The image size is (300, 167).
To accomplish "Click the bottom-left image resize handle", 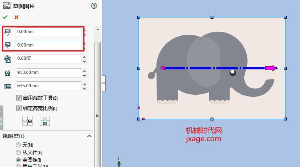I will (x=139, y=119).
